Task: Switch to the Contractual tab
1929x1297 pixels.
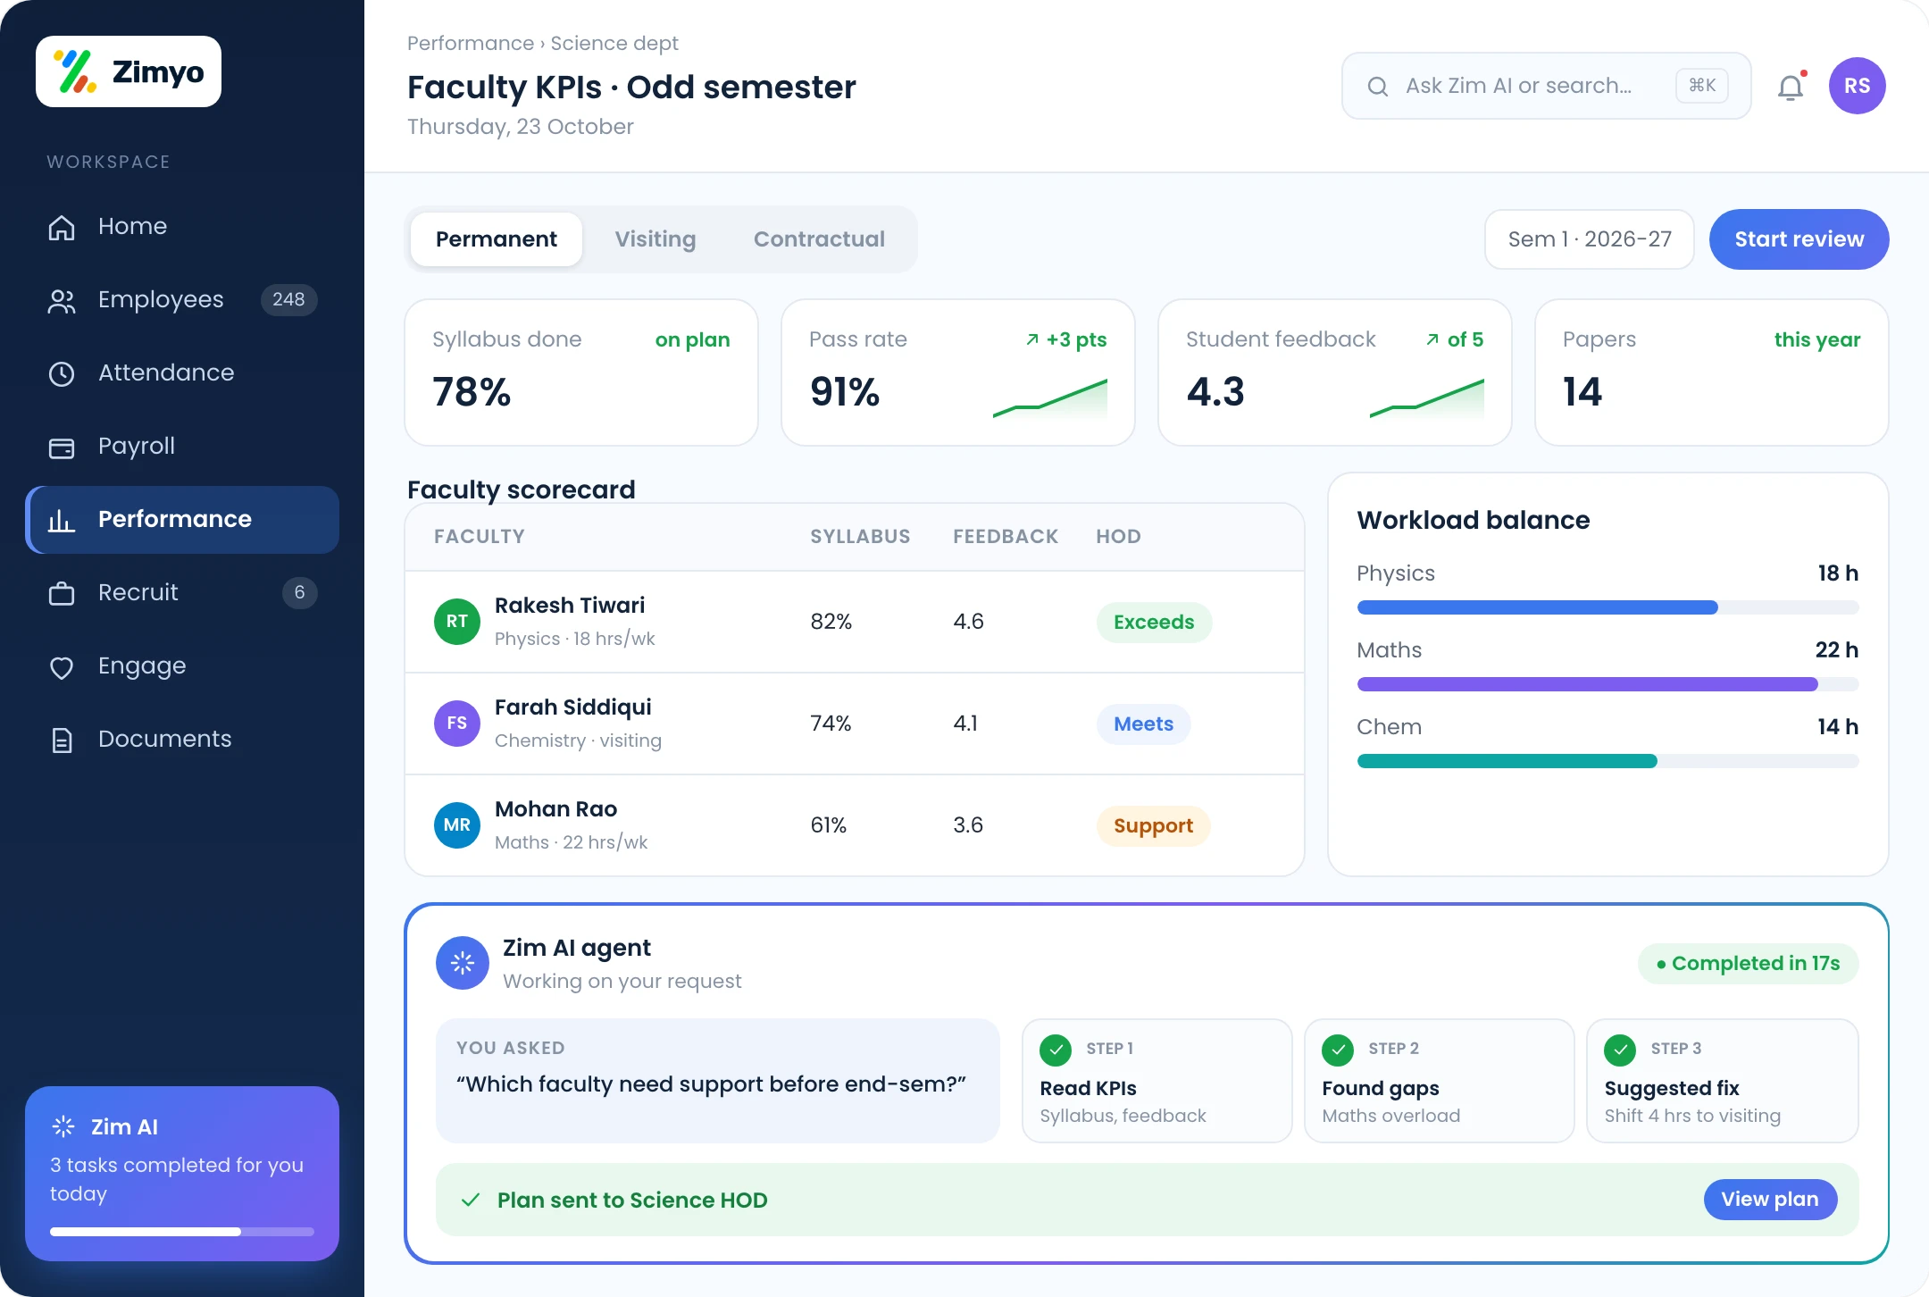Action: (819, 239)
